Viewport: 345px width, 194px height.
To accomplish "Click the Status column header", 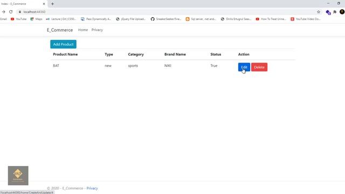I will coord(216,54).
